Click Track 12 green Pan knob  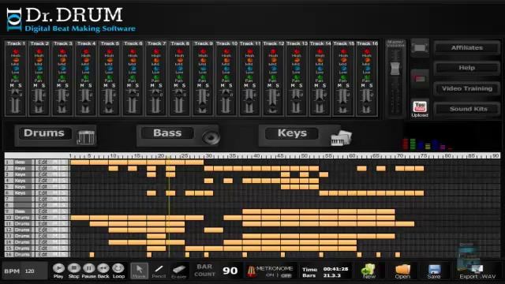273,77
